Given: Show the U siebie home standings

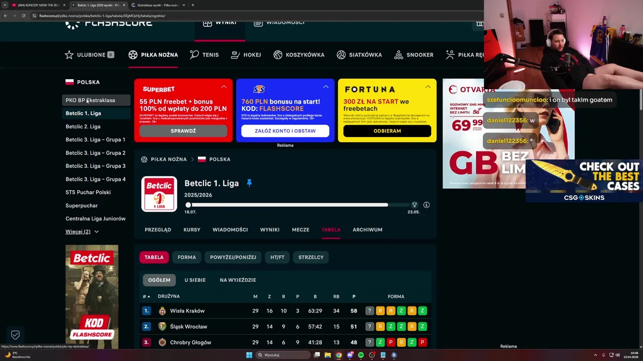Looking at the screenshot, I should tap(195, 280).
